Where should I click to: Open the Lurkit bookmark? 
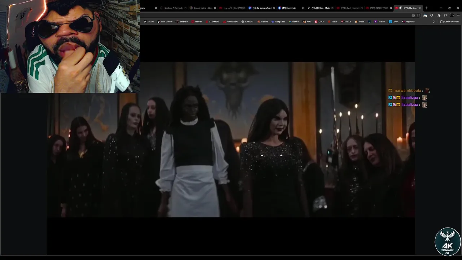point(393,22)
